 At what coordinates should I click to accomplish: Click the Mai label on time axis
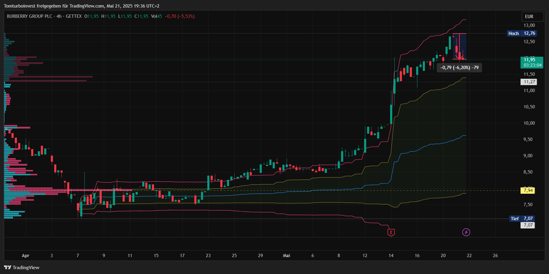click(286, 256)
